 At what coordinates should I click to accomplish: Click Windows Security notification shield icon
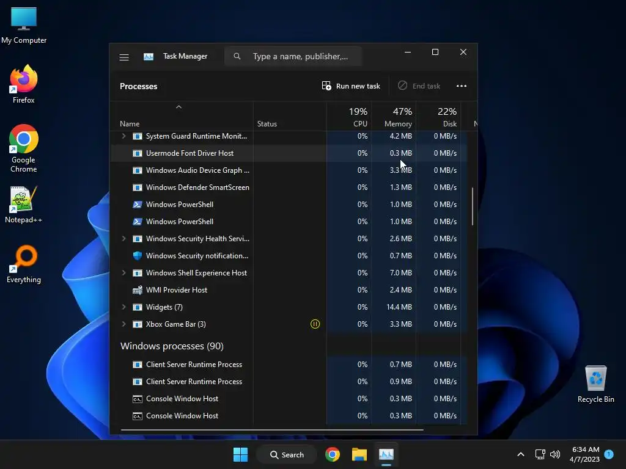138,256
